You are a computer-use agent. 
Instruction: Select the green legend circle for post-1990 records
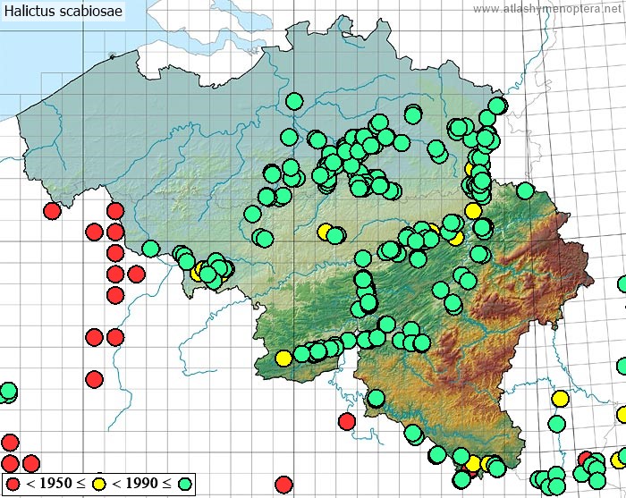[185, 484]
